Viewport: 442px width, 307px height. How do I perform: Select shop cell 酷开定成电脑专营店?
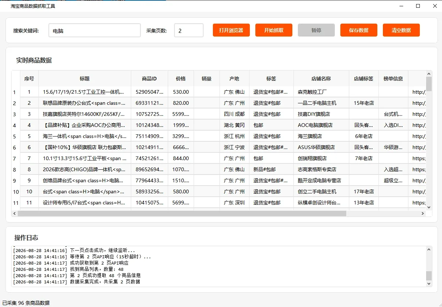[x=322, y=180]
